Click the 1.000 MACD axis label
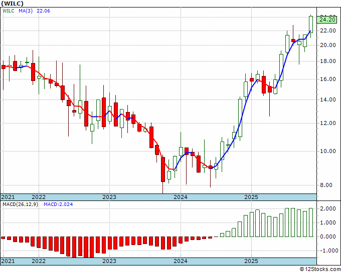The width and height of the screenshot is (341, 273). click(328, 222)
